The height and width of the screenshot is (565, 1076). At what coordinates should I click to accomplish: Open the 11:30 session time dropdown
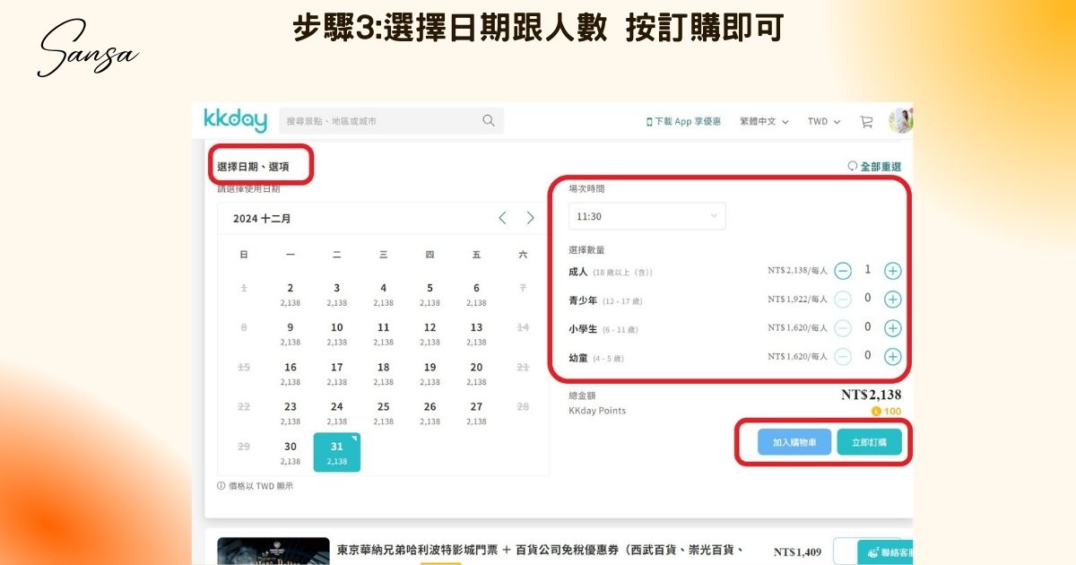pyautogui.click(x=646, y=216)
